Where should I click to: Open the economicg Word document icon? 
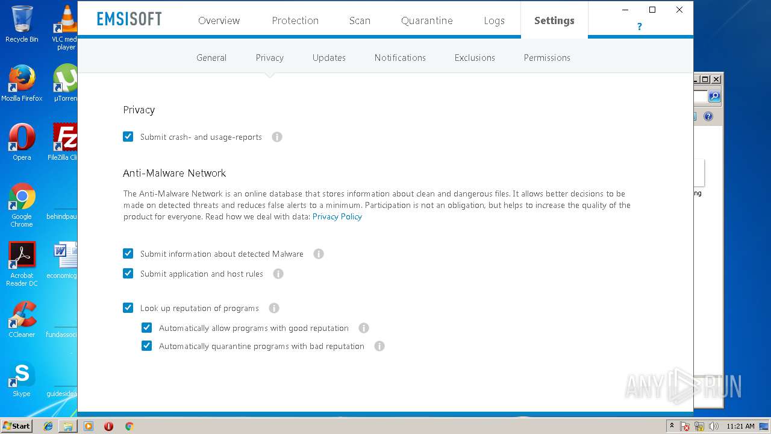point(63,260)
